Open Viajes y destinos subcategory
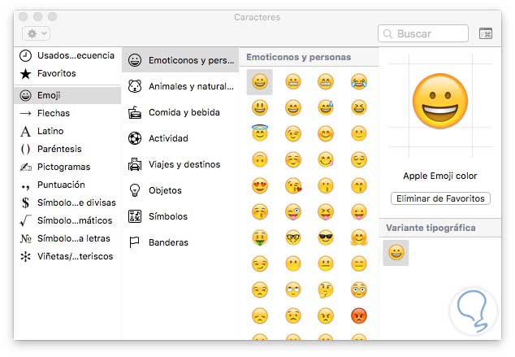The height and width of the screenshot is (357, 515). (x=184, y=164)
